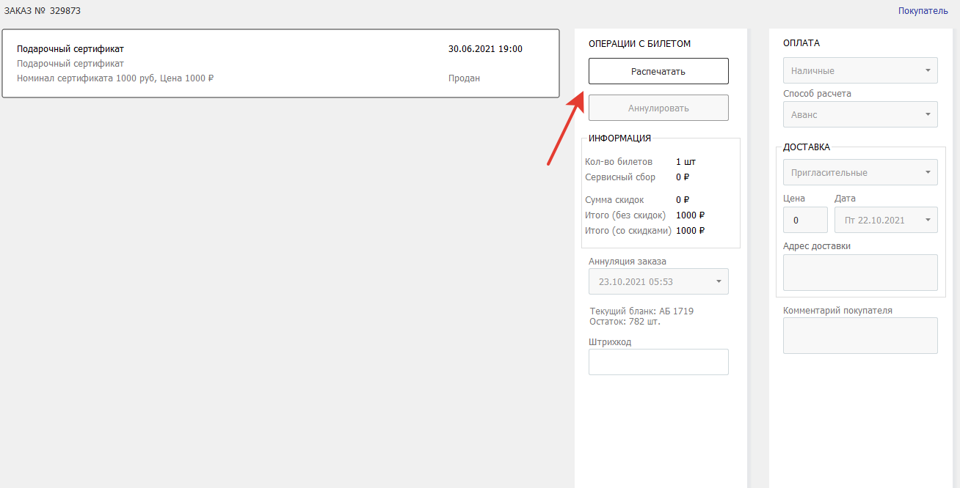Click the Продан status text
This screenshot has width=960, height=488.
[464, 78]
